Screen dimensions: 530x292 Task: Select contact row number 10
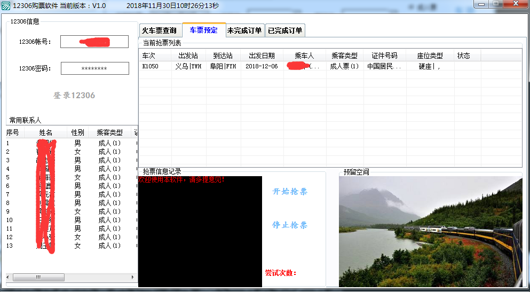point(71,220)
